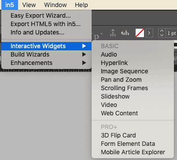The image size is (177, 160).
Task: Select the Web Content widget
Action: 133,113
